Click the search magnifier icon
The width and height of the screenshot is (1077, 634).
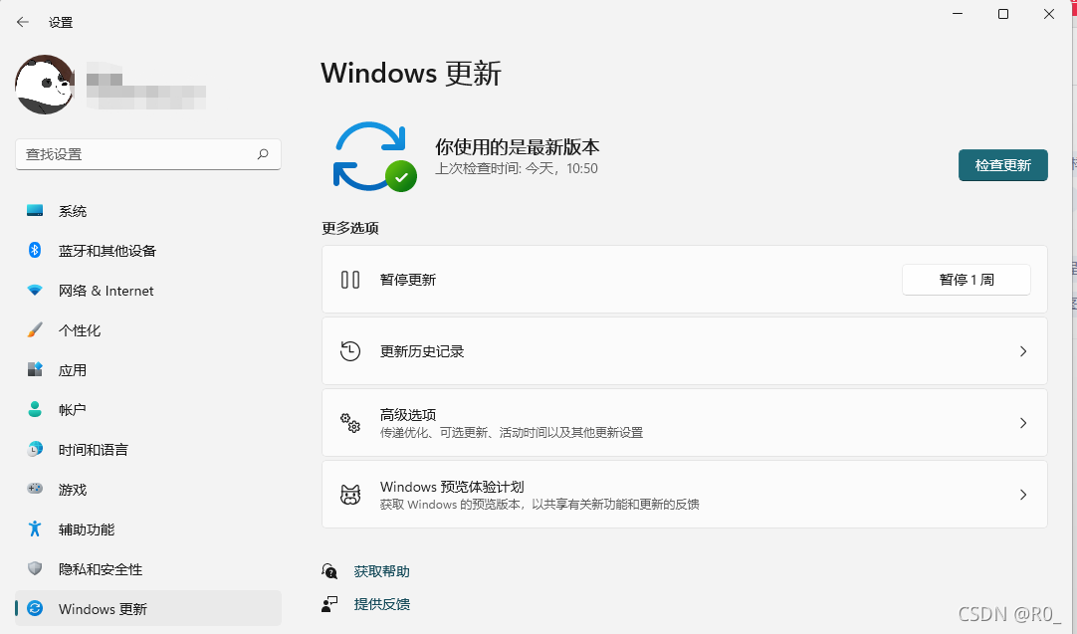pyautogui.click(x=263, y=154)
